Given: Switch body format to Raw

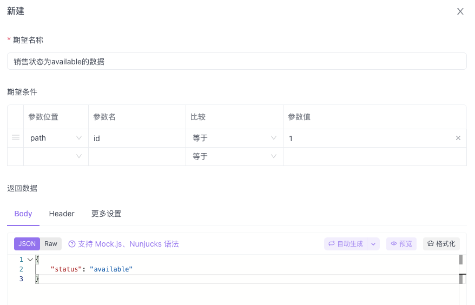Looking at the screenshot, I should pos(51,244).
